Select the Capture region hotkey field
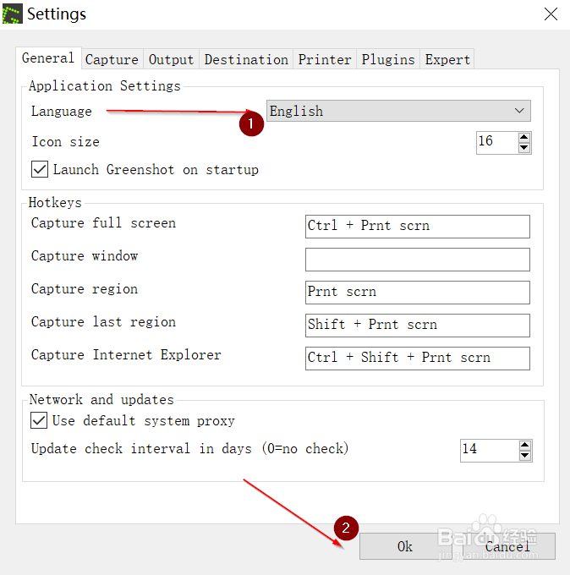 tap(418, 292)
